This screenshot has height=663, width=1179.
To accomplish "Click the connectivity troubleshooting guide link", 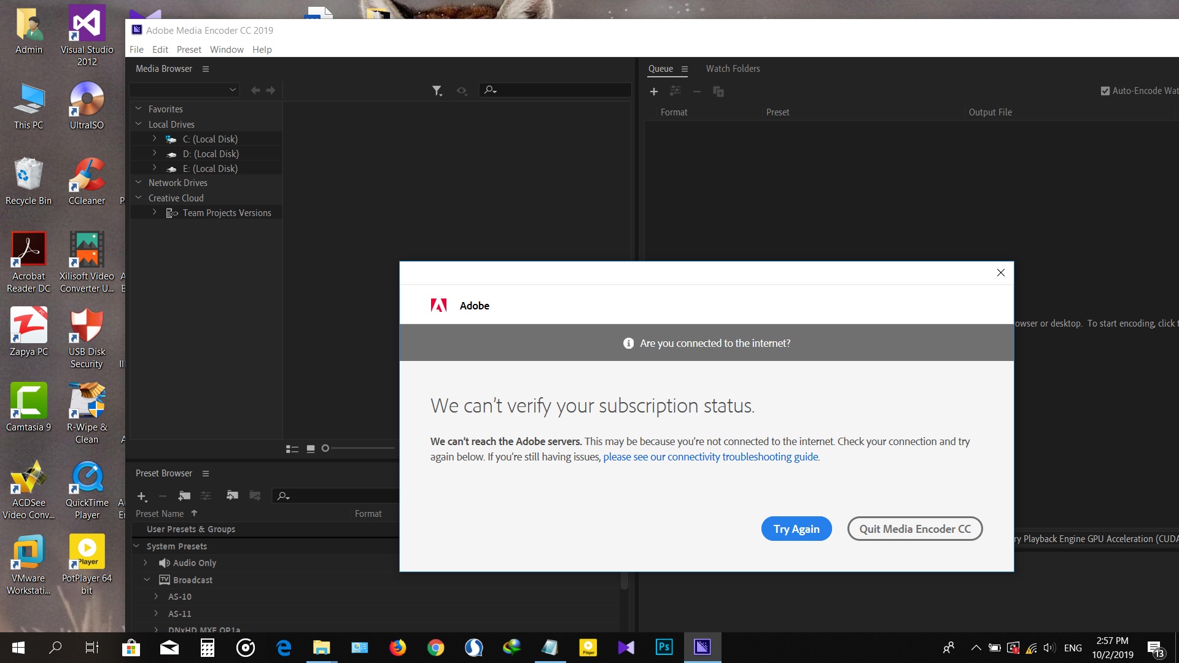I will click(711, 456).
